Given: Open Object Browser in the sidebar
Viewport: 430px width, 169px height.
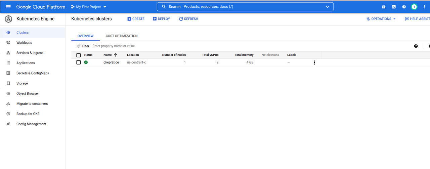Looking at the screenshot, I should pyautogui.click(x=28, y=93).
